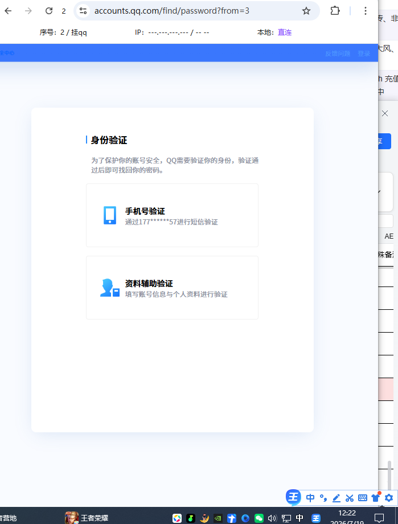The image size is (398, 524).
Task: Click text 填写账号信息与个人资料进行验证
Action: (177, 294)
